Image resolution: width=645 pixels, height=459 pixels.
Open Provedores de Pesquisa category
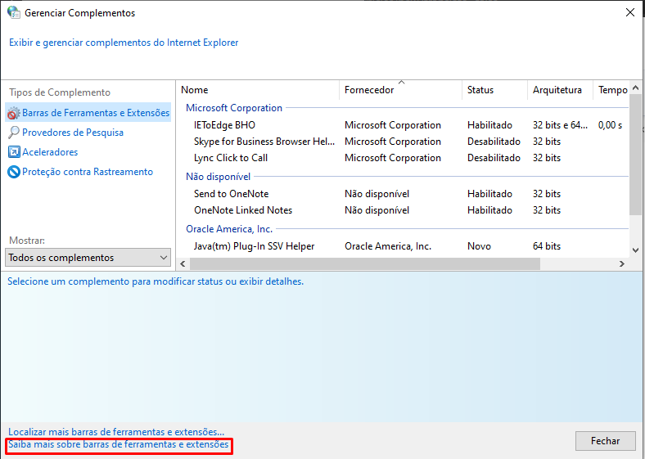point(73,133)
